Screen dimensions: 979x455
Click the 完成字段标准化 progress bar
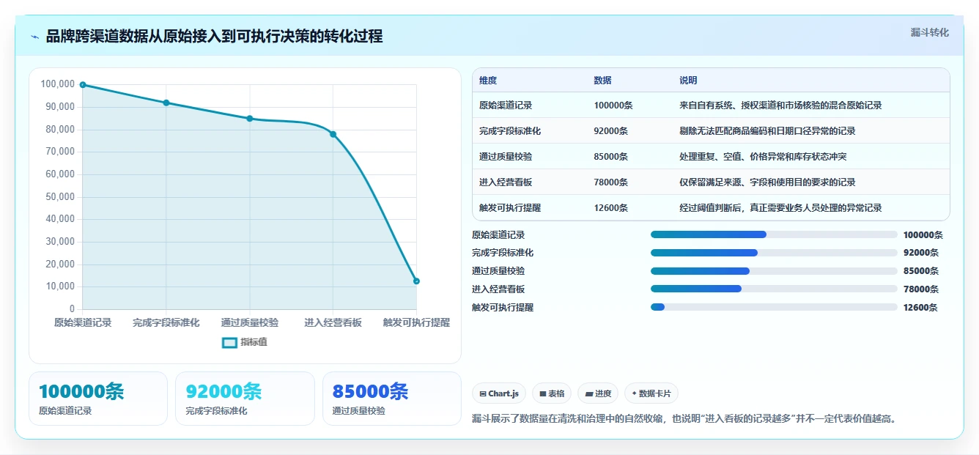pyautogui.click(x=774, y=253)
